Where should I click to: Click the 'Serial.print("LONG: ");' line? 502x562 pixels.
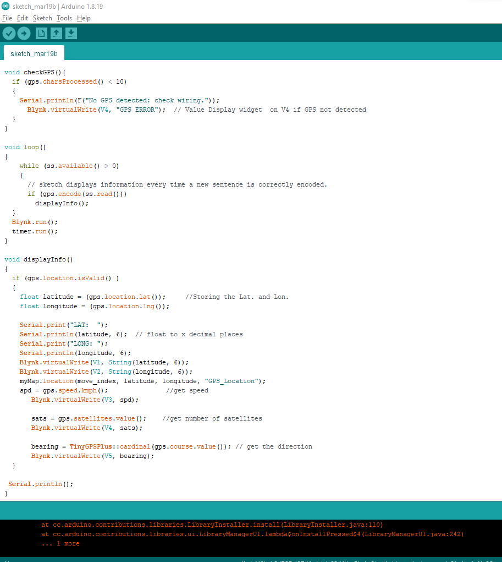point(64,343)
